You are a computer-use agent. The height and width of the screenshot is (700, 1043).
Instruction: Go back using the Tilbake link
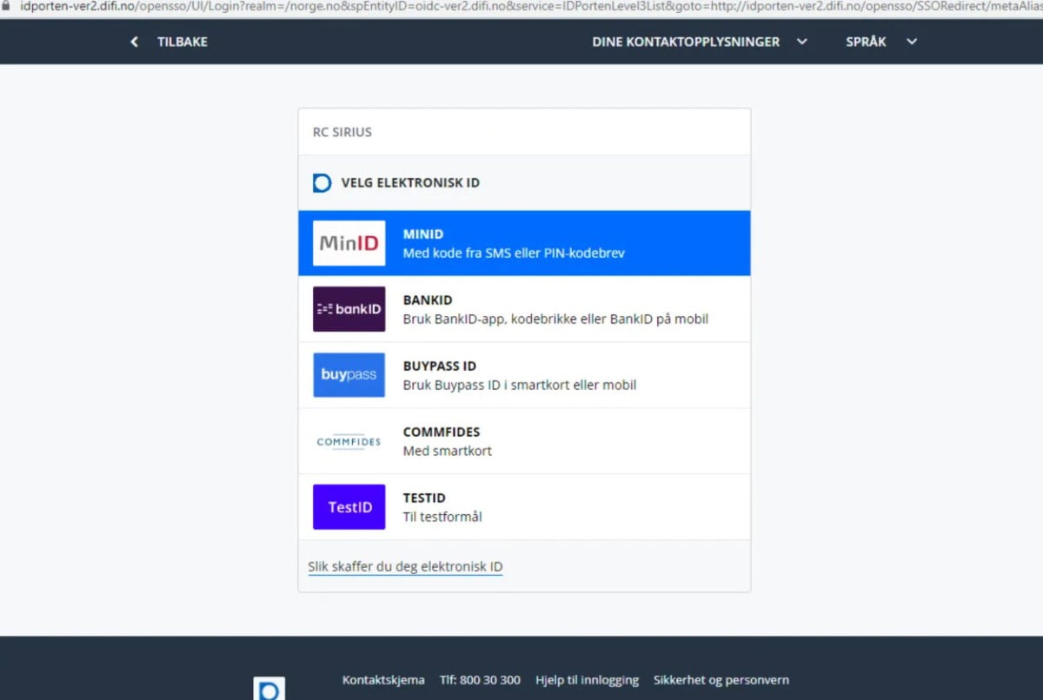click(x=182, y=42)
